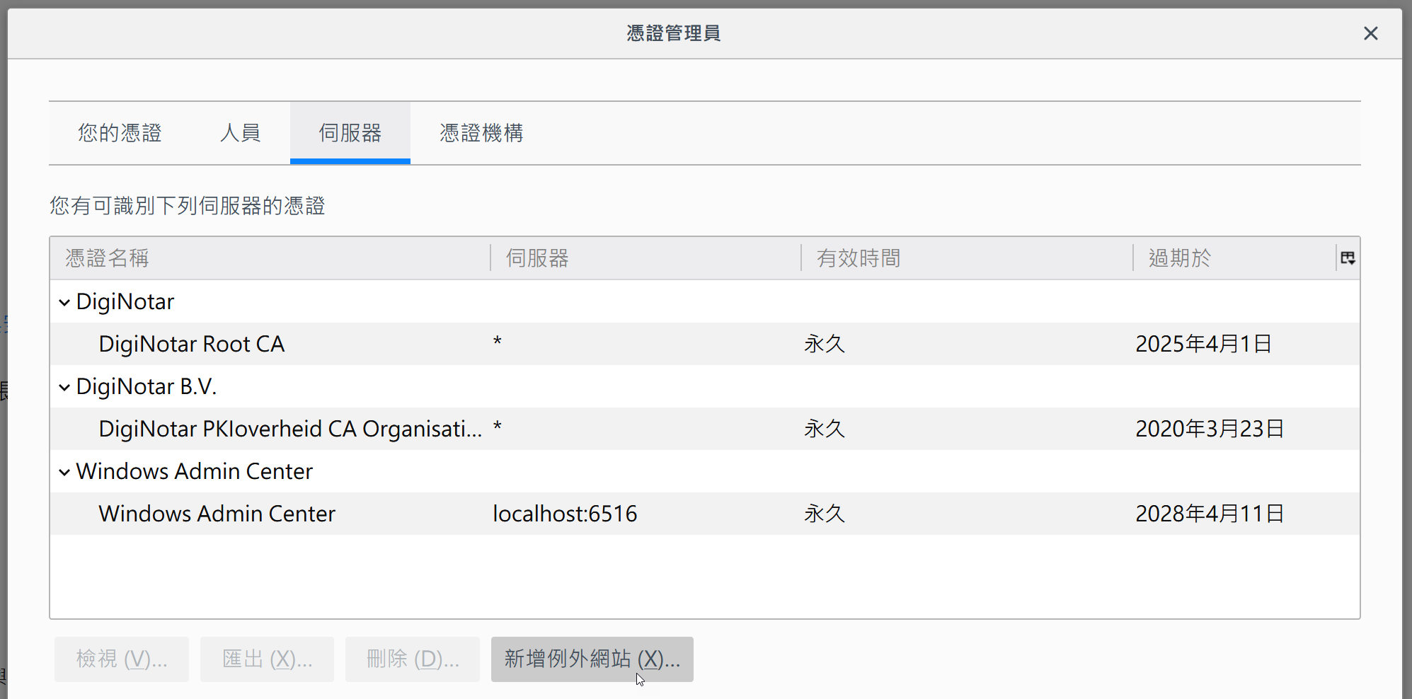Click the Windows Admin Center parent label
1412x699 pixels.
(194, 472)
